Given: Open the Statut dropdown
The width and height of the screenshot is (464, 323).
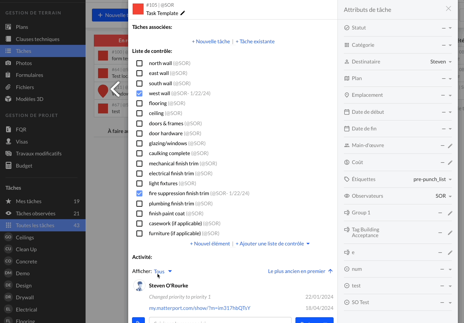Looking at the screenshot, I should (450, 28).
